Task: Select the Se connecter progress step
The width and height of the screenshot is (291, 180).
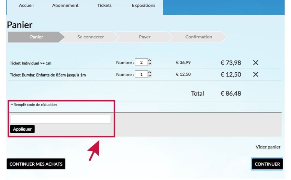Action: pyautogui.click(x=90, y=37)
